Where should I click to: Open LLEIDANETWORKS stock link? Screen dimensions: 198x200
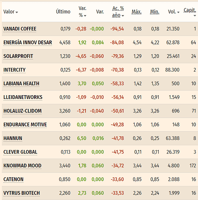[x=23, y=97]
